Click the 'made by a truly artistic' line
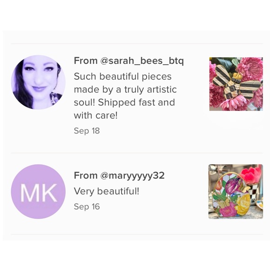Screen dimensions: 270x270 pos(125,90)
